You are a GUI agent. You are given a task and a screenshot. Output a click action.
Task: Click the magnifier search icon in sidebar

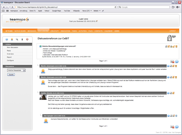[x=17, y=39]
